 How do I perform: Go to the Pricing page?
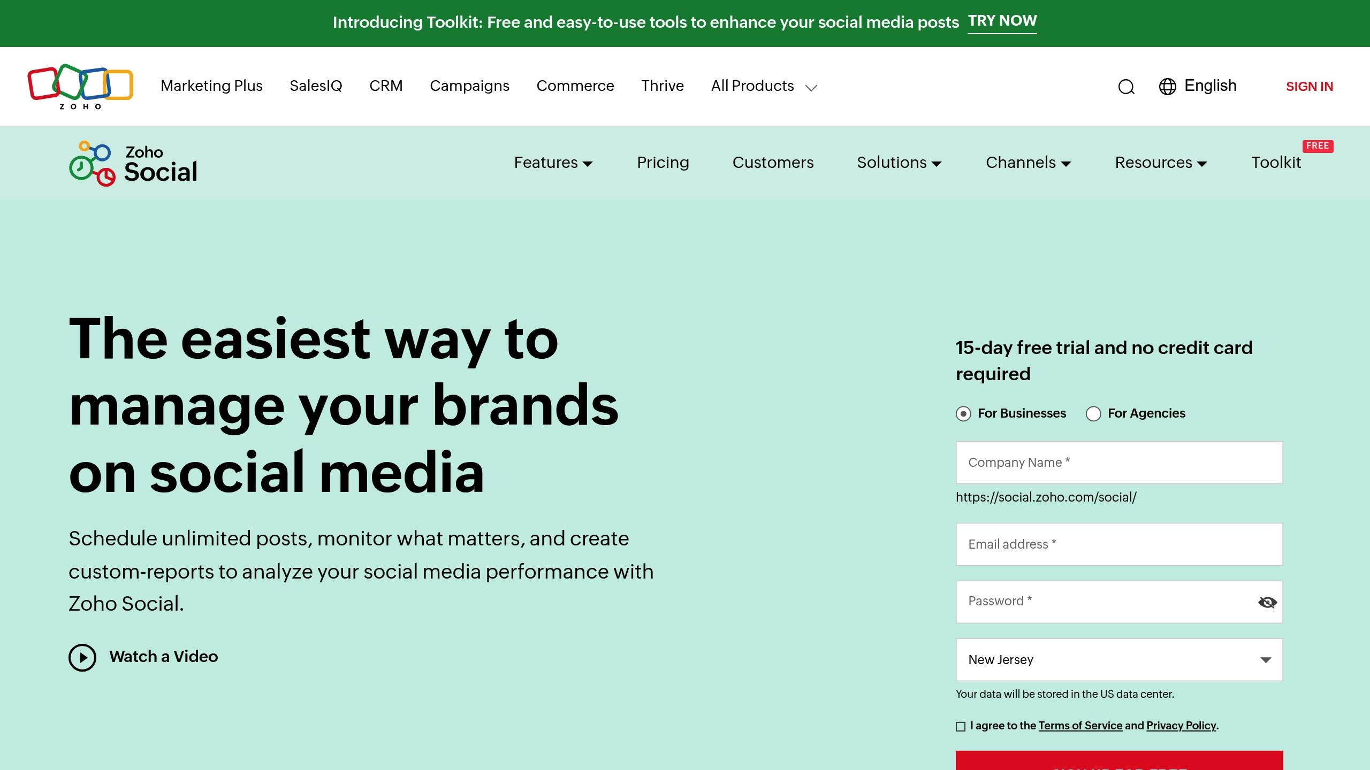[663, 163]
